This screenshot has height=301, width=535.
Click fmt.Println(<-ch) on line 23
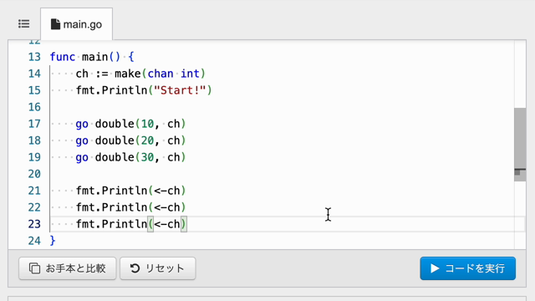tap(130, 224)
